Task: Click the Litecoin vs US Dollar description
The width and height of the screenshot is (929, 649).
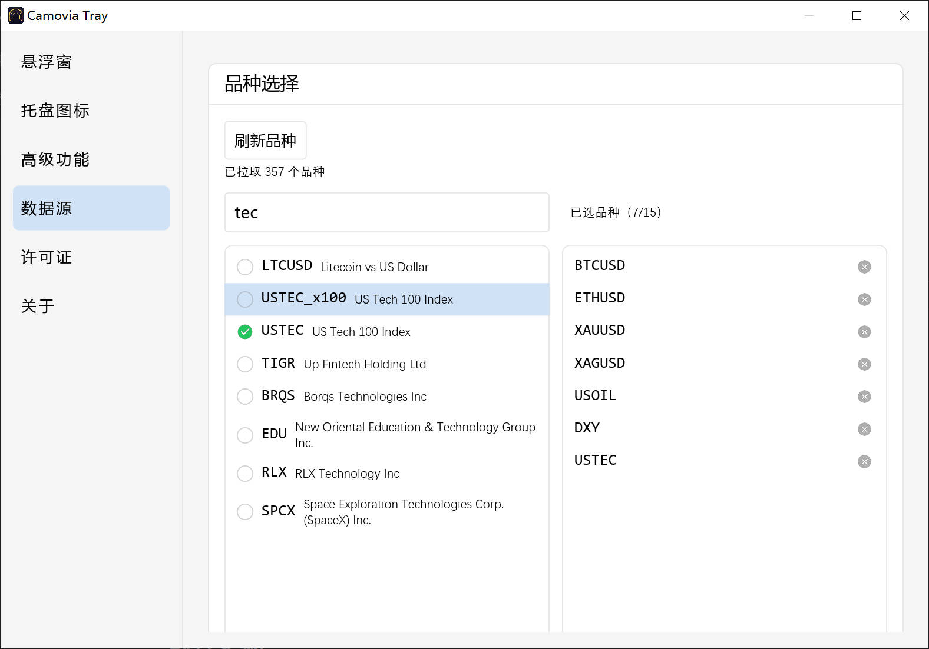Action: [x=375, y=267]
